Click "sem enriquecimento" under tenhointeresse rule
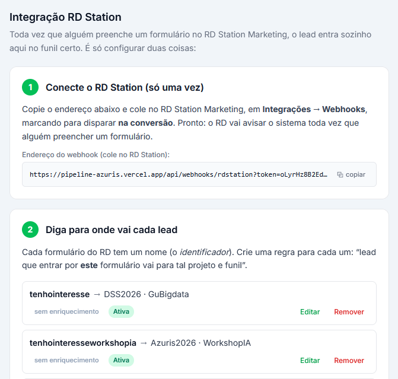 coord(66,311)
